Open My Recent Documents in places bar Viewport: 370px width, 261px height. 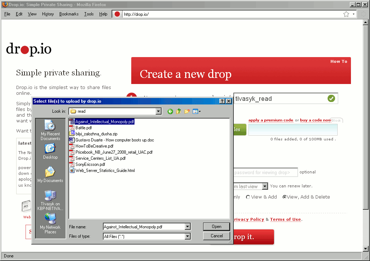[50, 130]
